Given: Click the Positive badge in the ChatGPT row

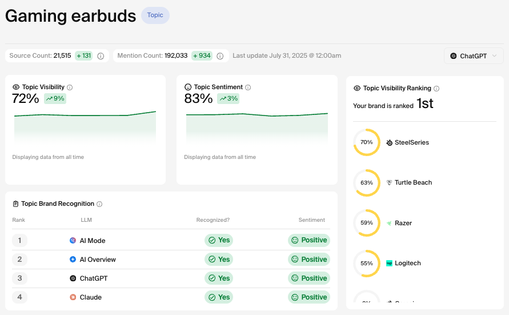Looking at the screenshot, I should coord(309,278).
